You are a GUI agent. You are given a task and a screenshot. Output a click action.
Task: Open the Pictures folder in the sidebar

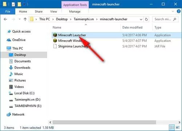(x=20, y=80)
